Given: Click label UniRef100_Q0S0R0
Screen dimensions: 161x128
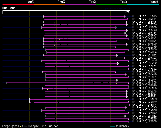Looking at the screenshot, I should tap(144, 86).
